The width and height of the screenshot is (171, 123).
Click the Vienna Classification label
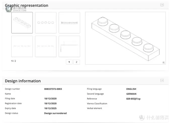pyautogui.click(x=97, y=103)
